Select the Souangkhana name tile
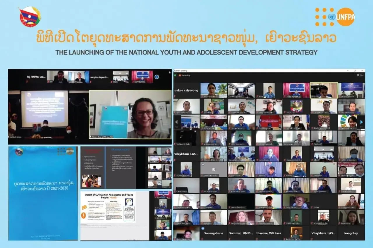The width and height of the screenshot is (373, 248). coord(214,233)
